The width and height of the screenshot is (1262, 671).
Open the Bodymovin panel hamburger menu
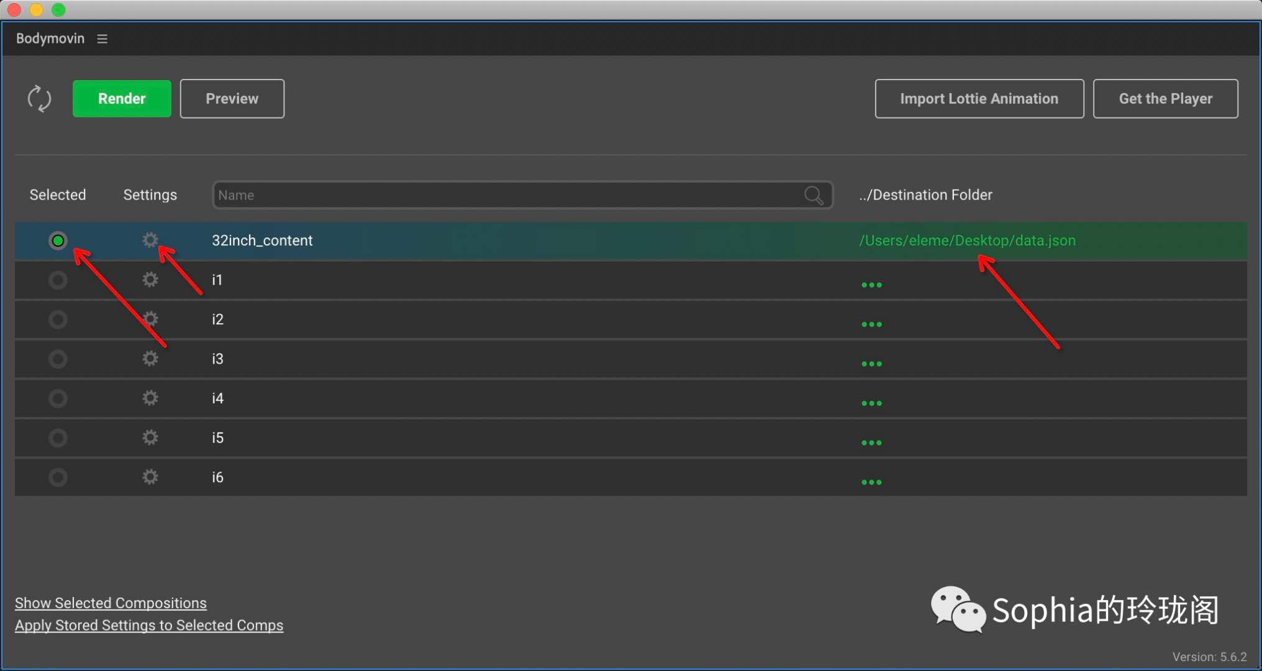pyautogui.click(x=102, y=39)
